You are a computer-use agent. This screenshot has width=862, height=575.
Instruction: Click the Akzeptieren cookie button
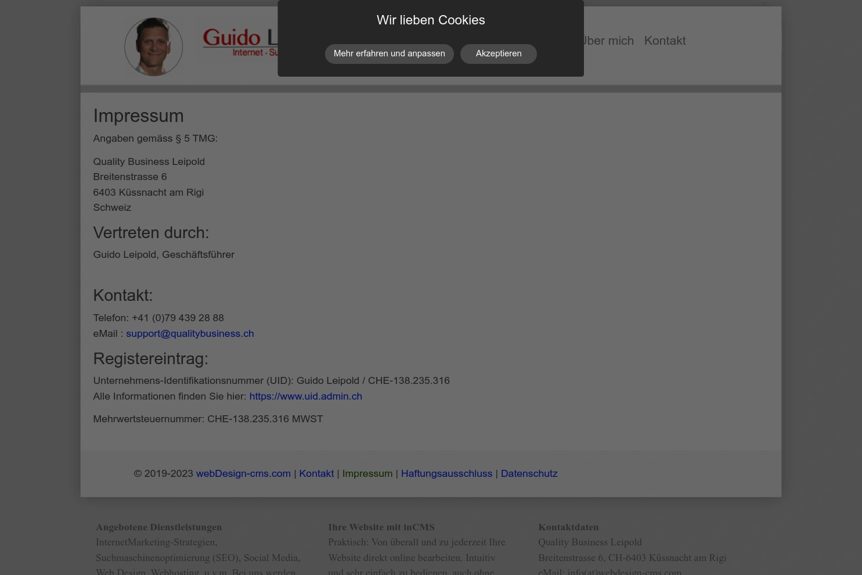pos(498,53)
